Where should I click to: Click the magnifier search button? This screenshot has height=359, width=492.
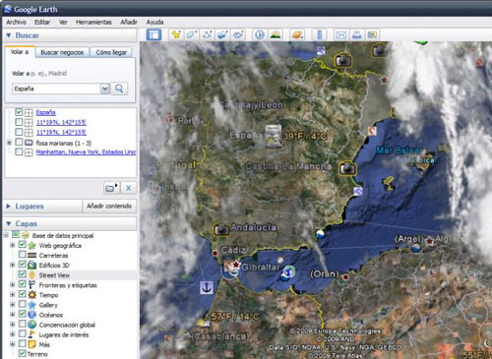tap(119, 89)
